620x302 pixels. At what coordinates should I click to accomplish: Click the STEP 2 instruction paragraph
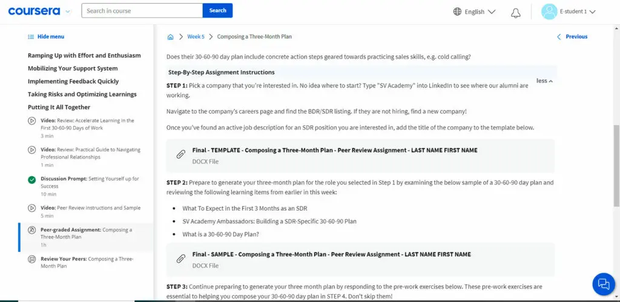point(360,188)
